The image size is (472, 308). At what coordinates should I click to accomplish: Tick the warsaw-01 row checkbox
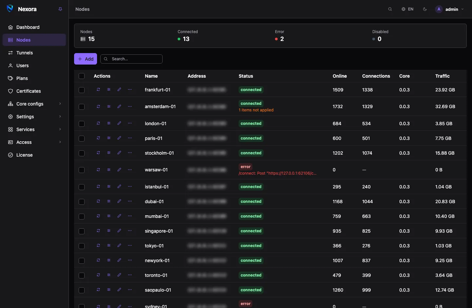pyautogui.click(x=82, y=170)
